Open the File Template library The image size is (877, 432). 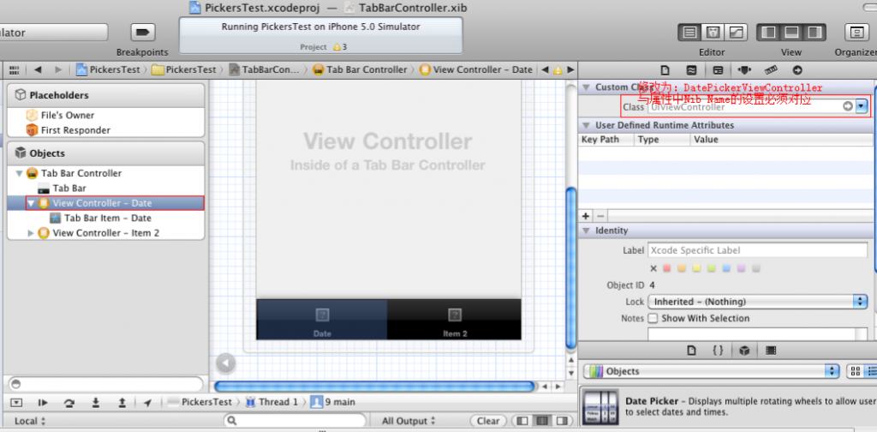coord(691,351)
